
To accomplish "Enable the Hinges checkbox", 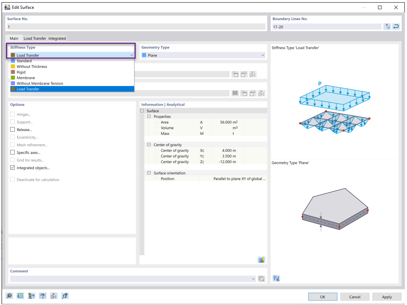I will click(12, 114).
